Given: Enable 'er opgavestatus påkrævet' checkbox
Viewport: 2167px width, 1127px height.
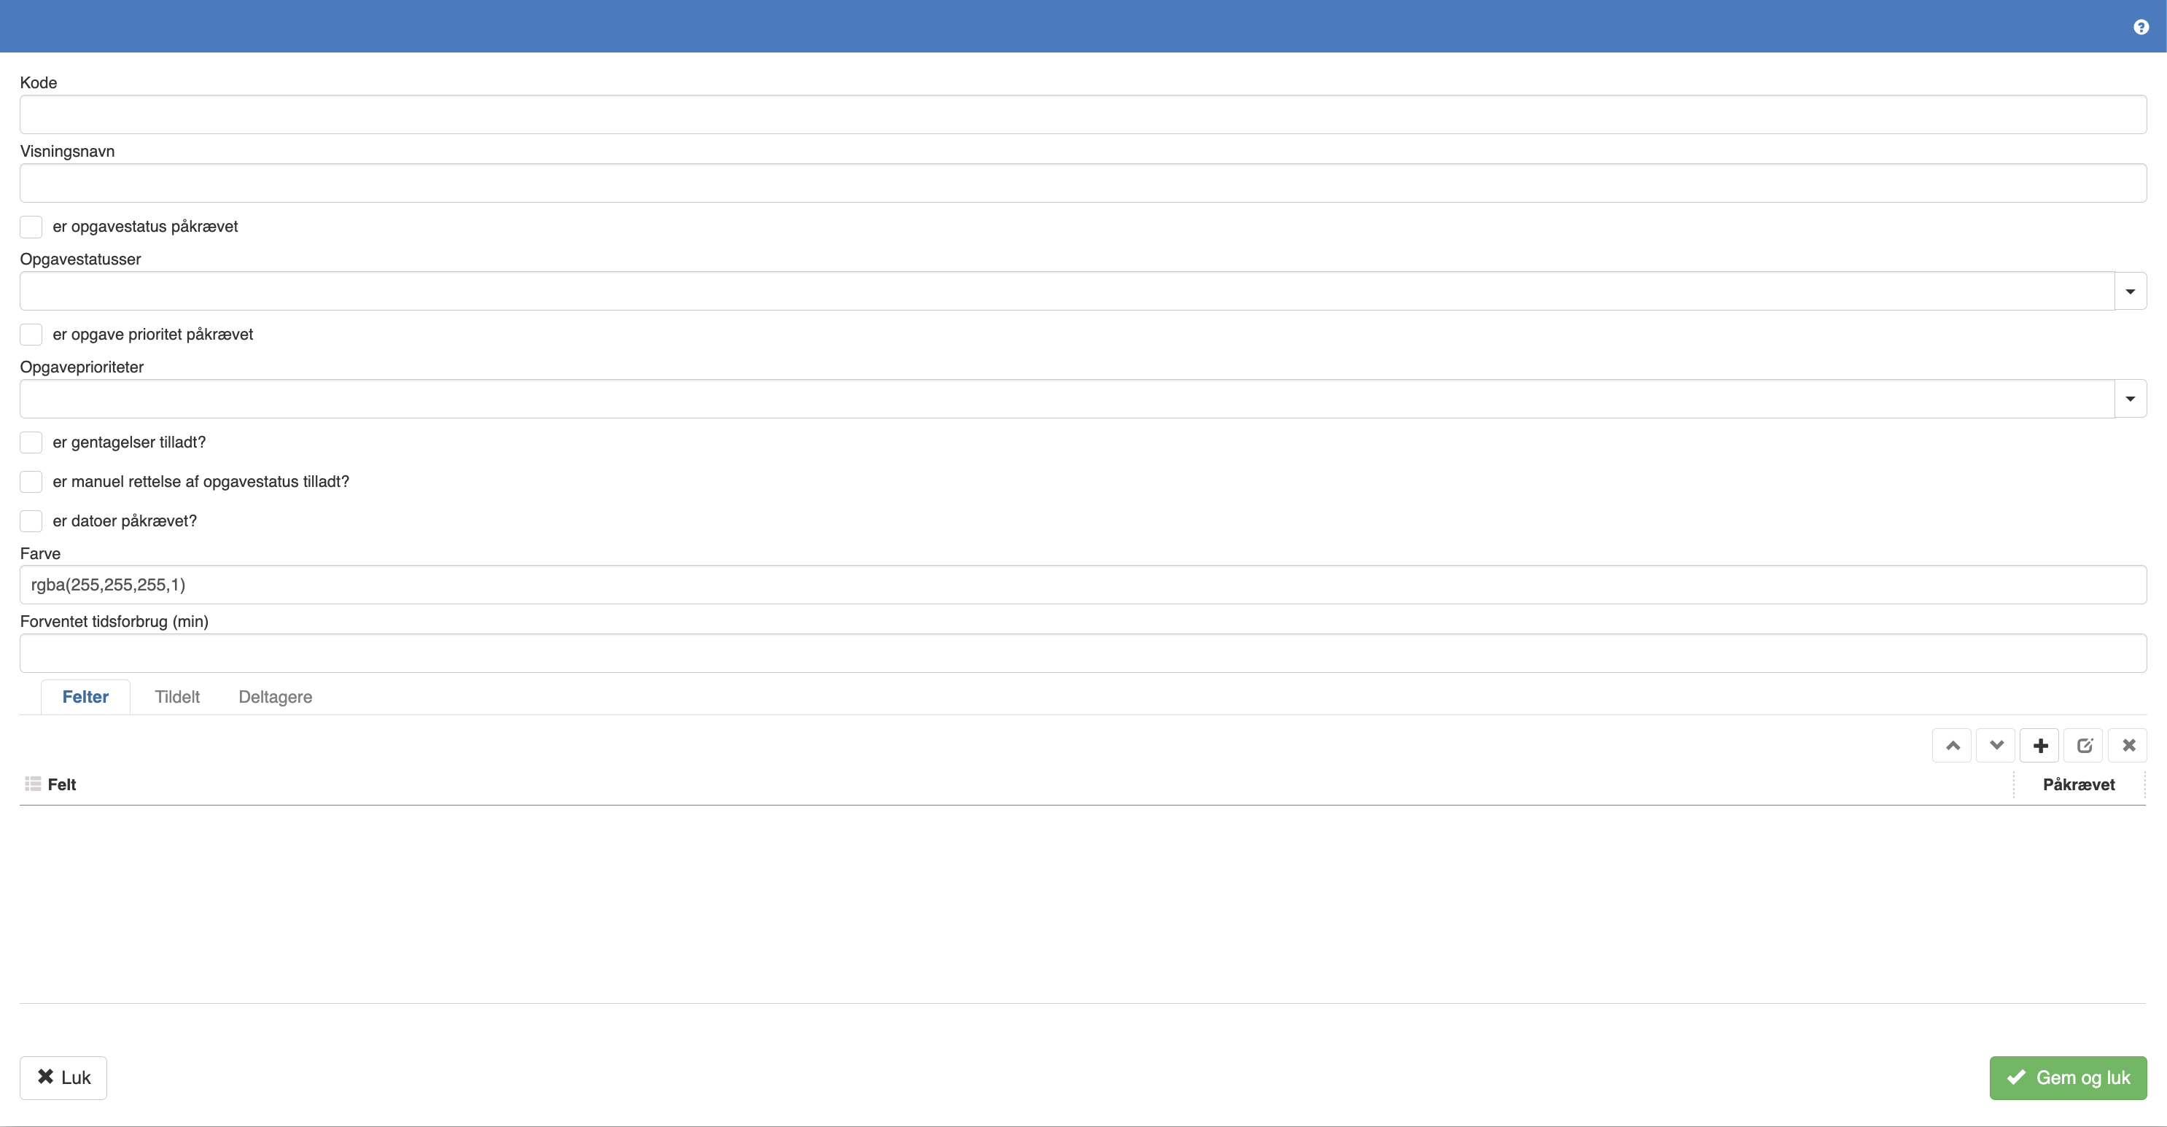Looking at the screenshot, I should [x=31, y=227].
